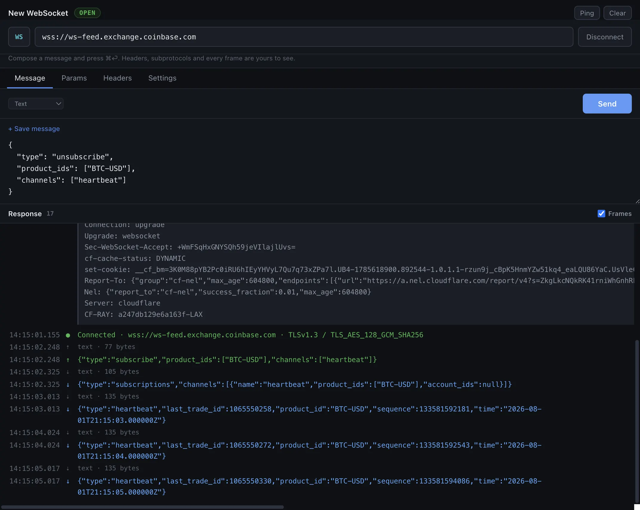Toggle the Frames checkbox
Screen dimensions: 640x510
tap(601, 214)
